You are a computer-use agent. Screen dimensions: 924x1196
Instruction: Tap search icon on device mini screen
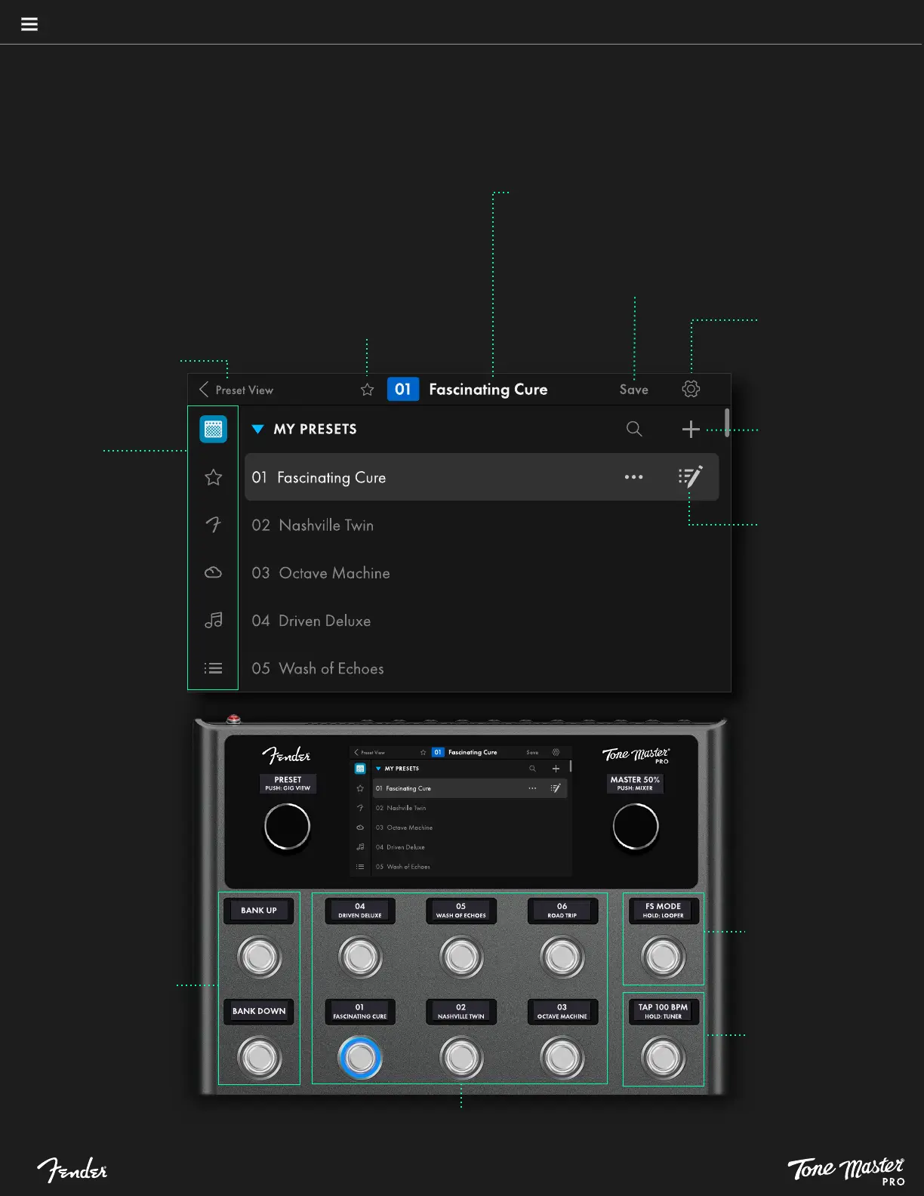pyautogui.click(x=532, y=769)
